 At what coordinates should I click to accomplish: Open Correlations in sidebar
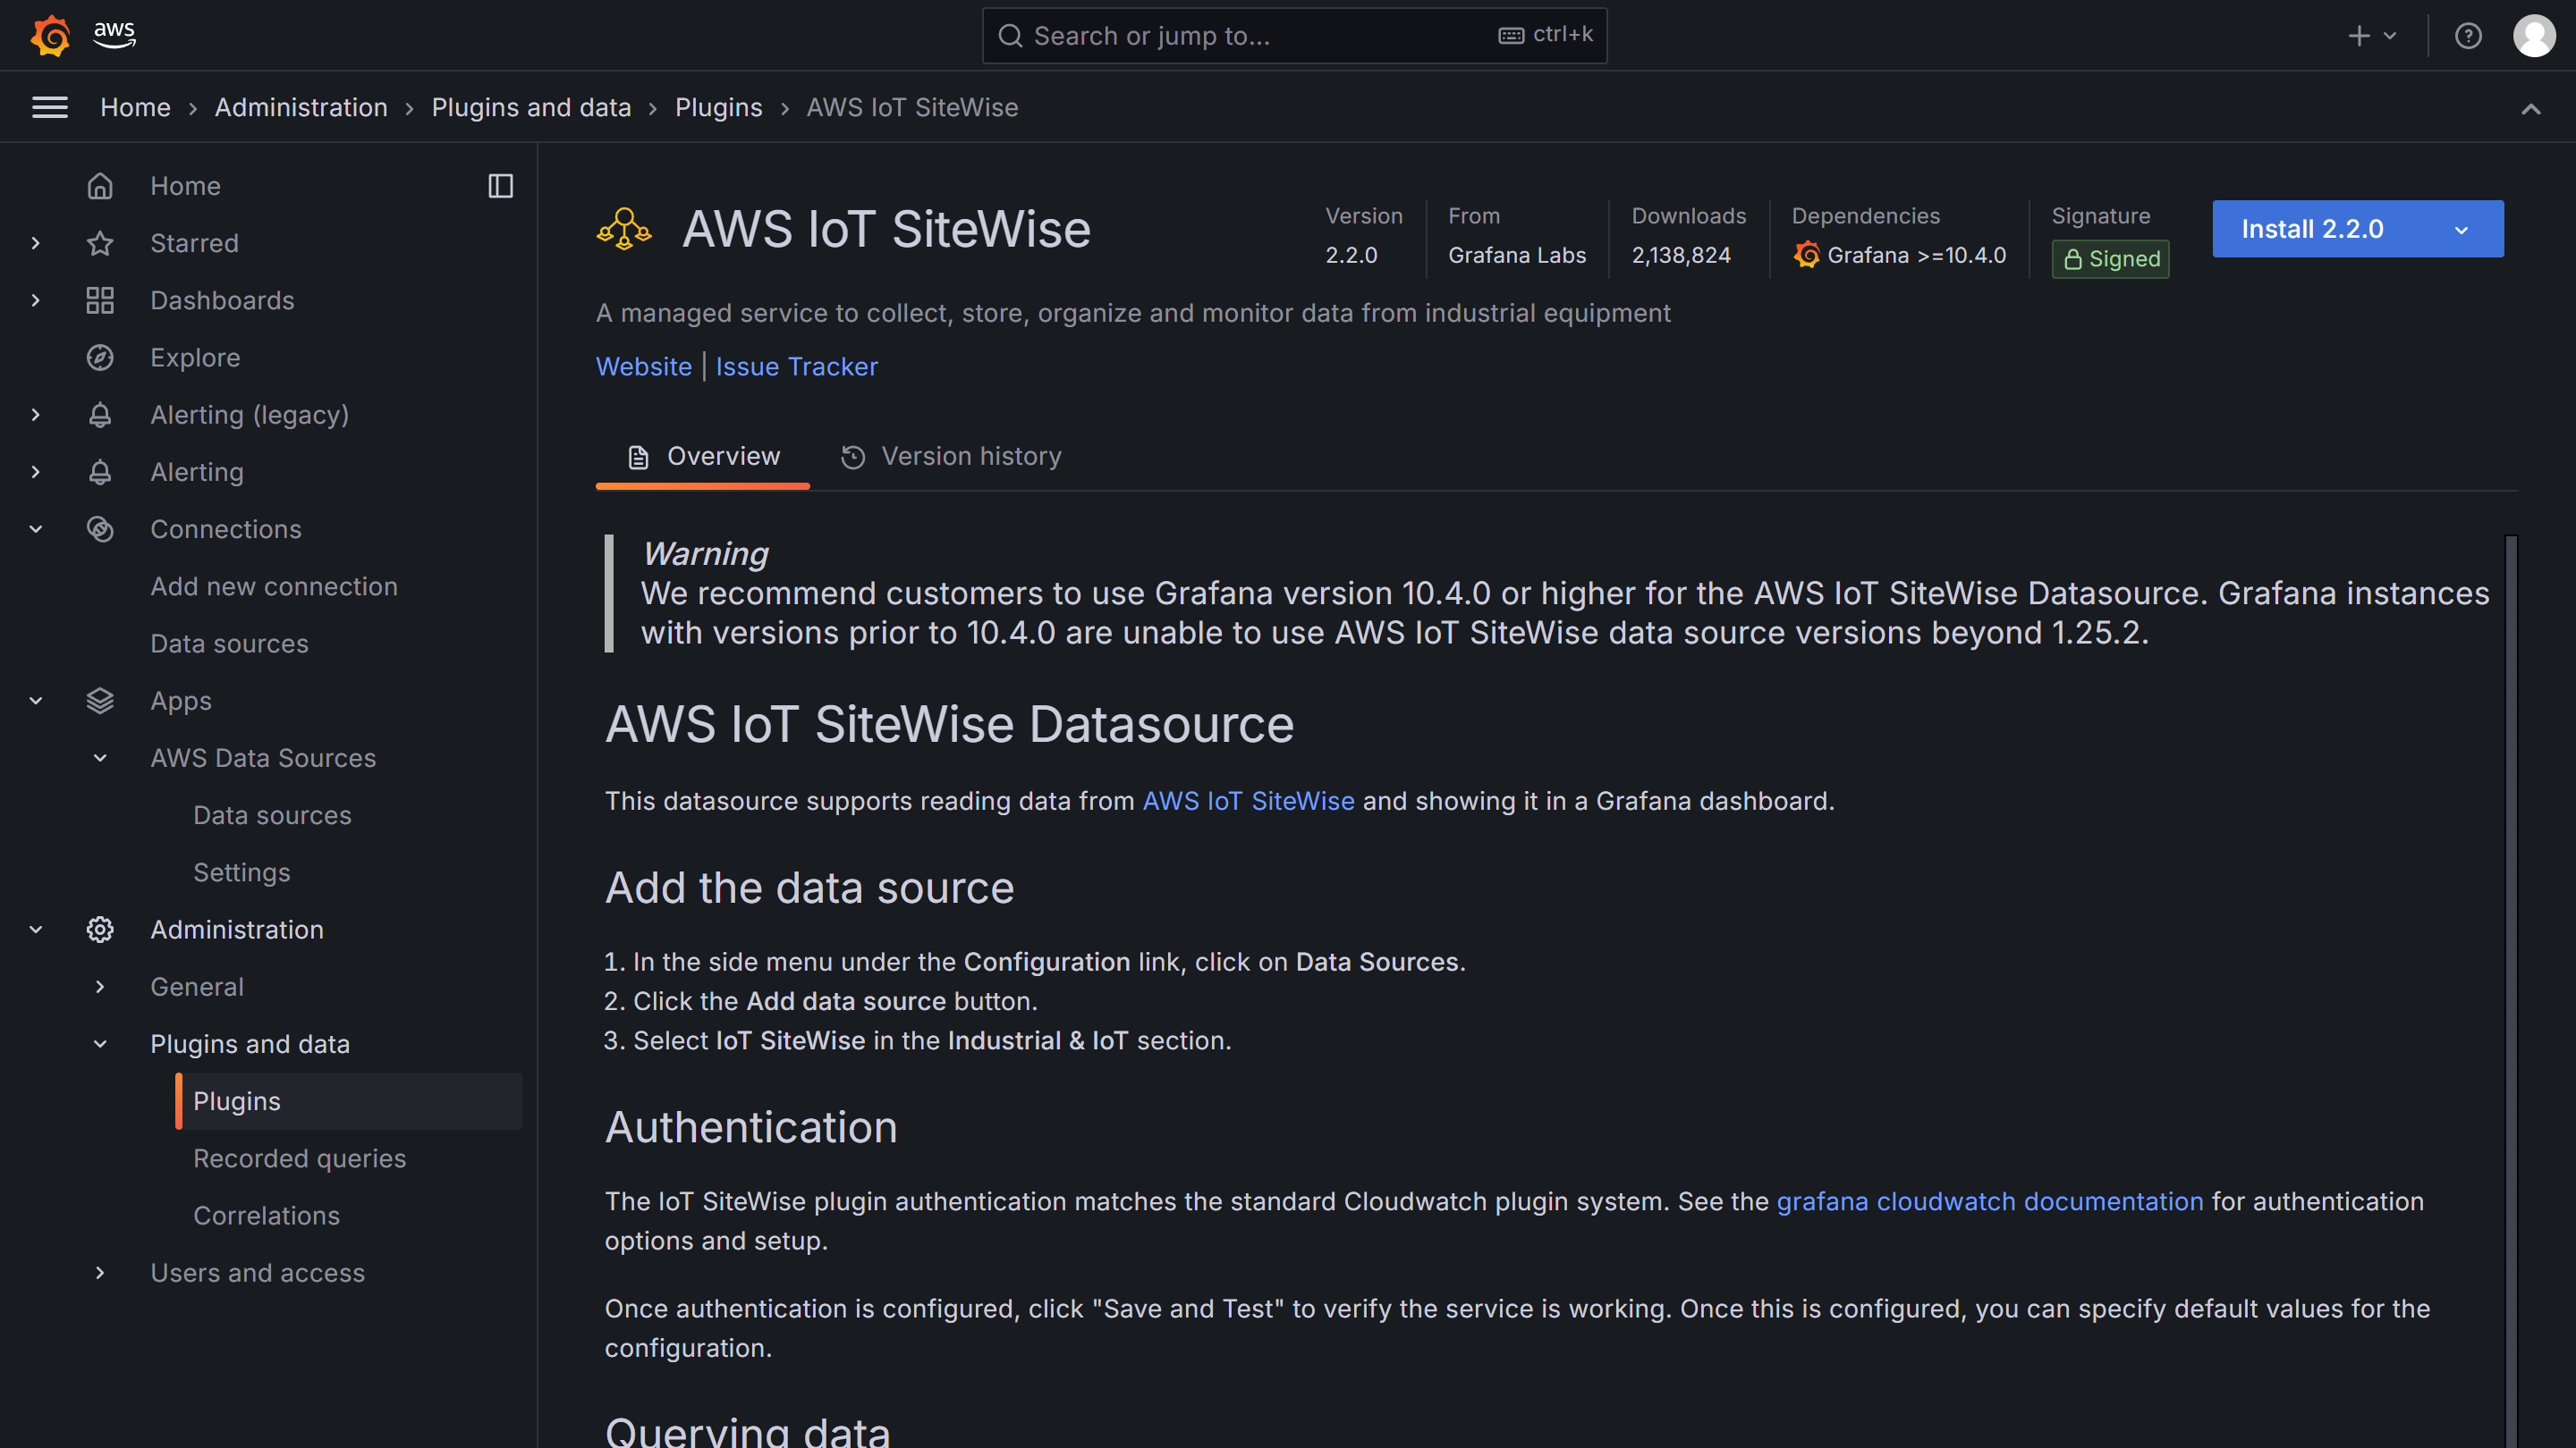(266, 1216)
